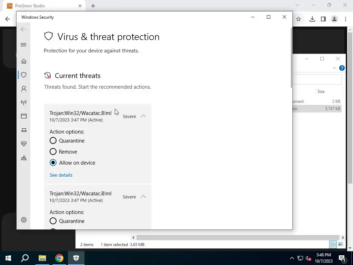Open File Explorer help icon

click(342, 68)
